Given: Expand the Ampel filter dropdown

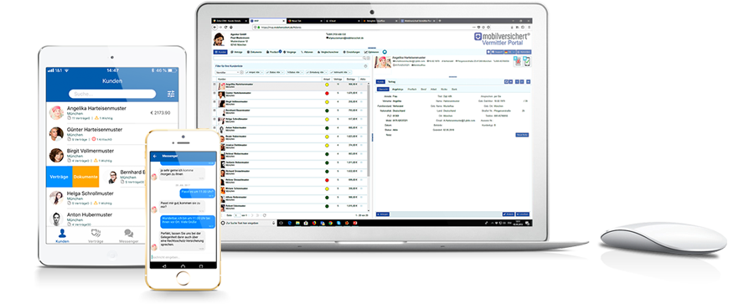Looking at the screenshot, I should pos(255,72).
